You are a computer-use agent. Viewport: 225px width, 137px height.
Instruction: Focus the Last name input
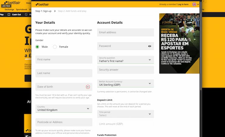coord(64,73)
